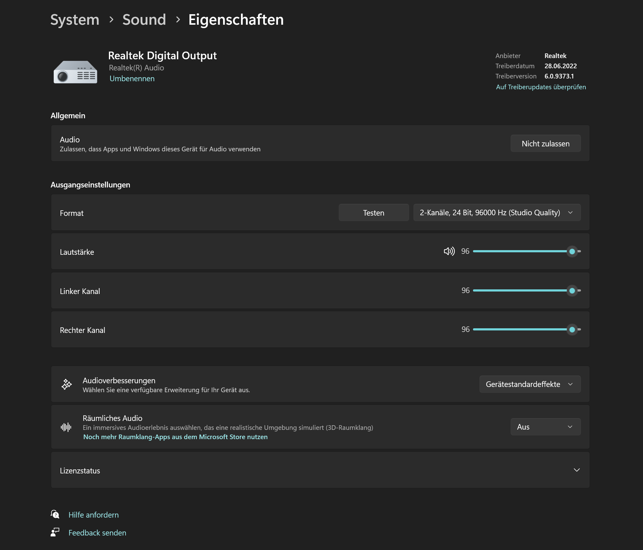
Task: Open Sound from the breadcrumb
Action: pos(144,19)
